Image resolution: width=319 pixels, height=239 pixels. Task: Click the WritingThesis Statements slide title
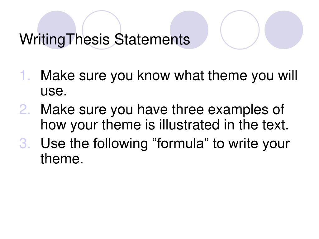[105, 39]
